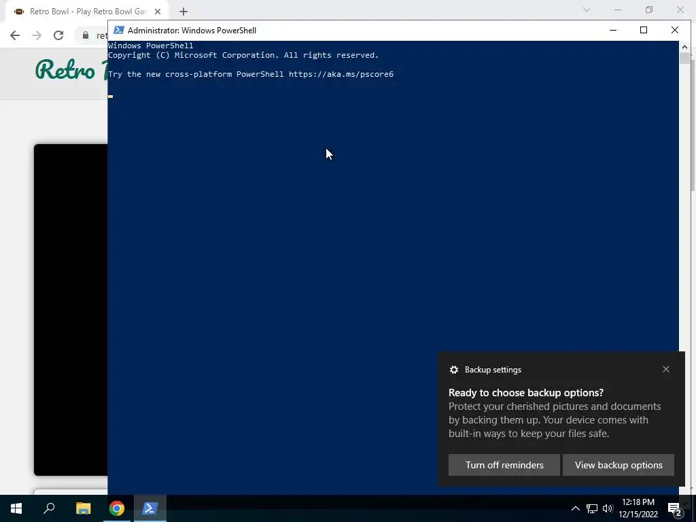Click 'Ready to choose backup options?' text
Screen dimensions: 696x522
(x=526, y=393)
